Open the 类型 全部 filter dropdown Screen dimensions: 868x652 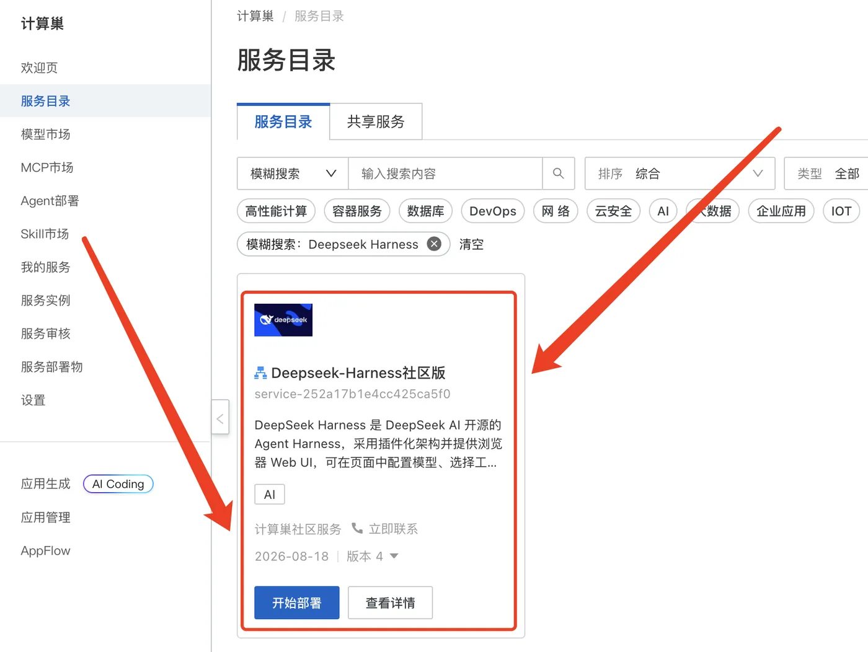[x=826, y=174]
